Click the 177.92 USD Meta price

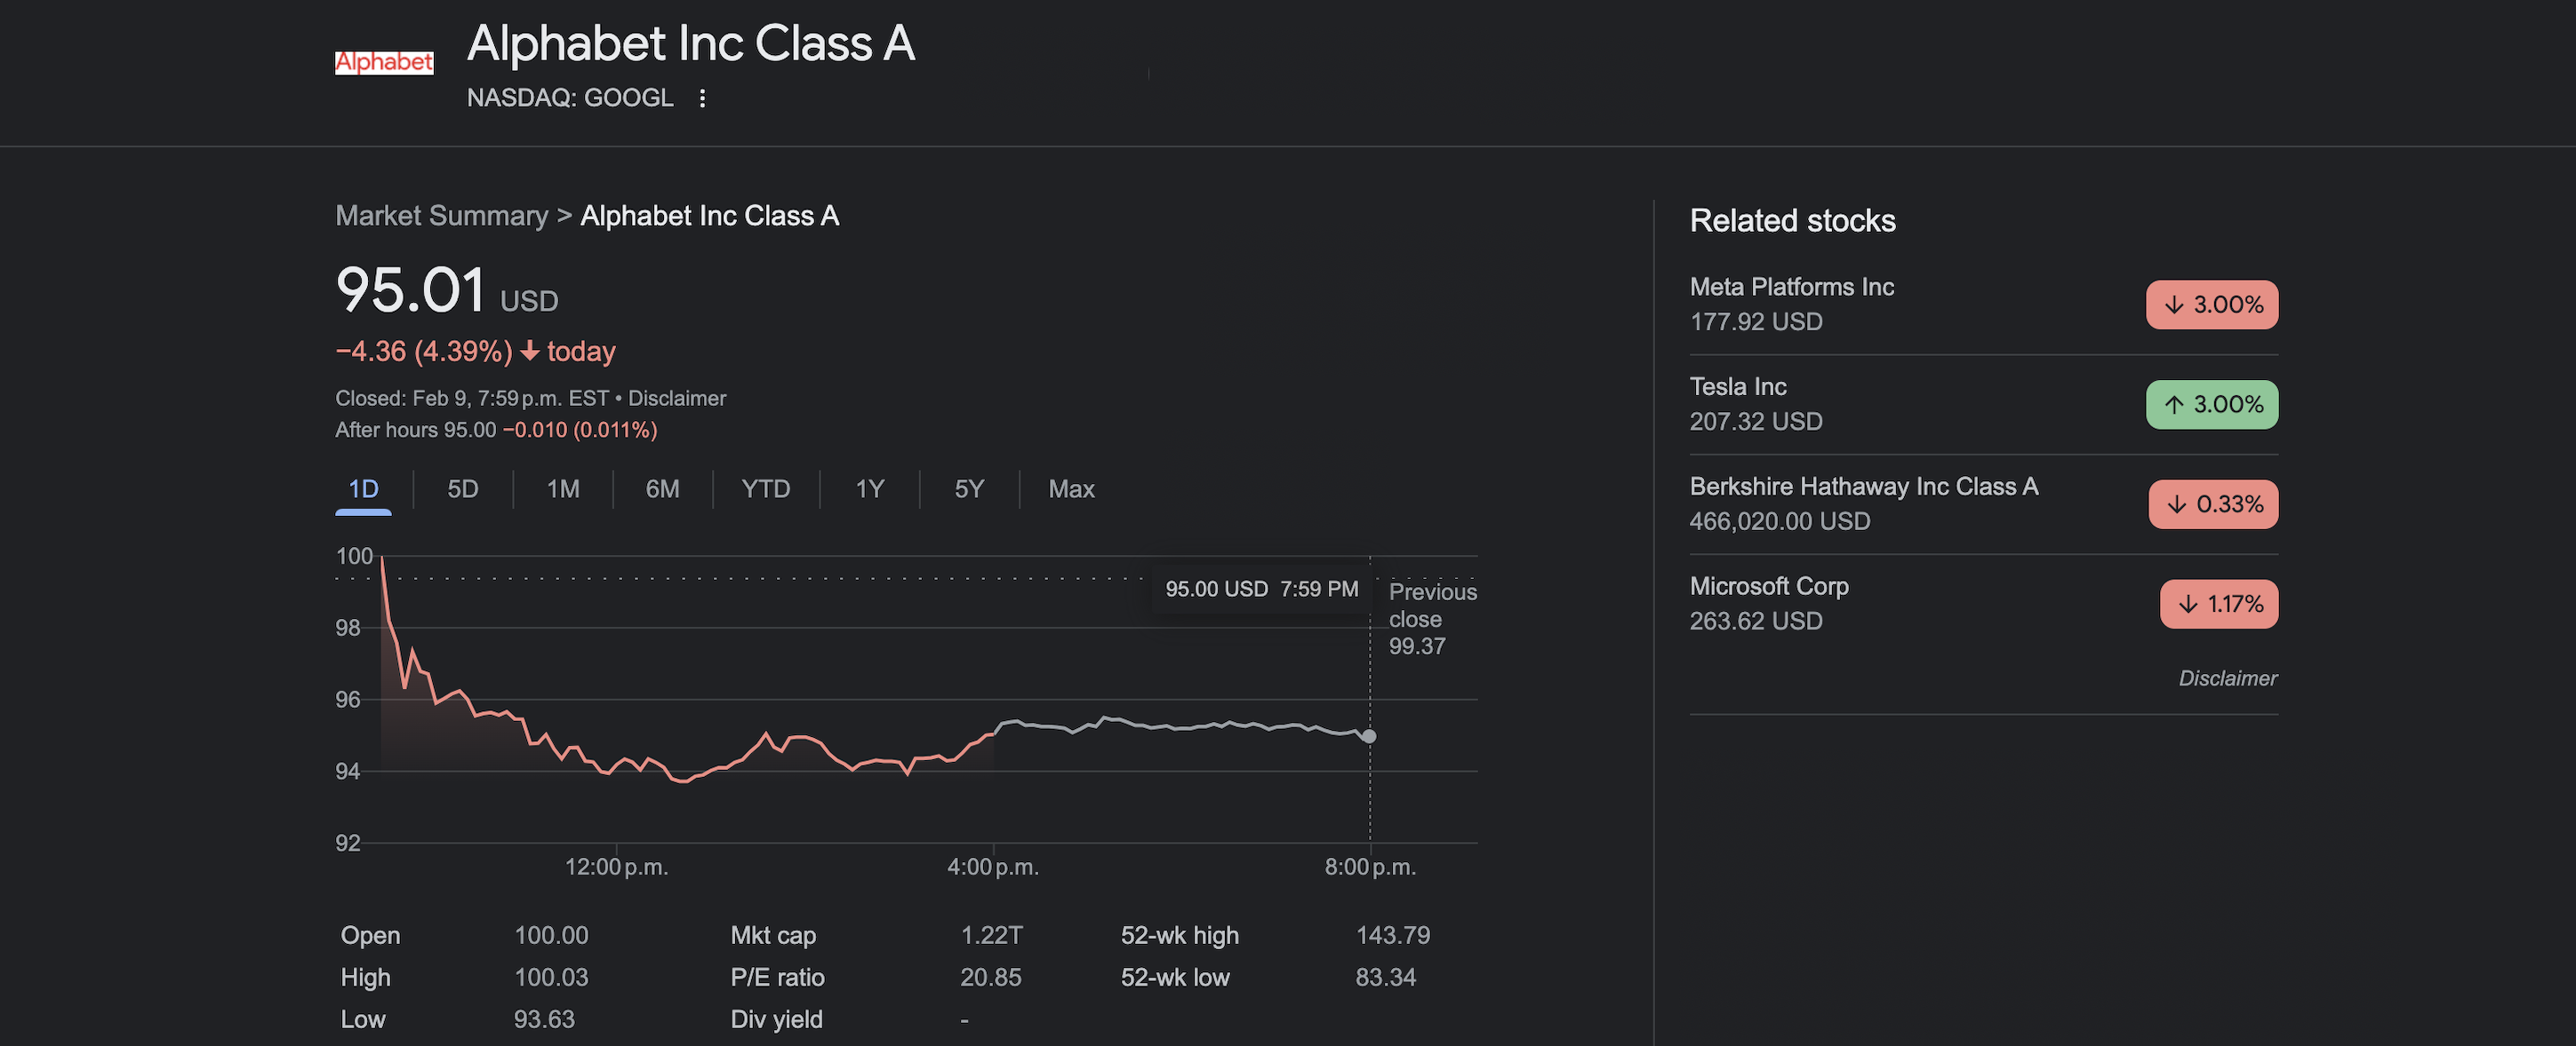point(1756,321)
